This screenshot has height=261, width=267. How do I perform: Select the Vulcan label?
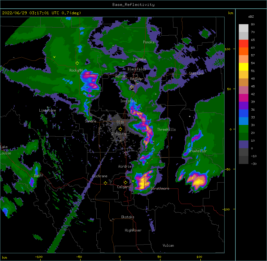click(x=168, y=246)
